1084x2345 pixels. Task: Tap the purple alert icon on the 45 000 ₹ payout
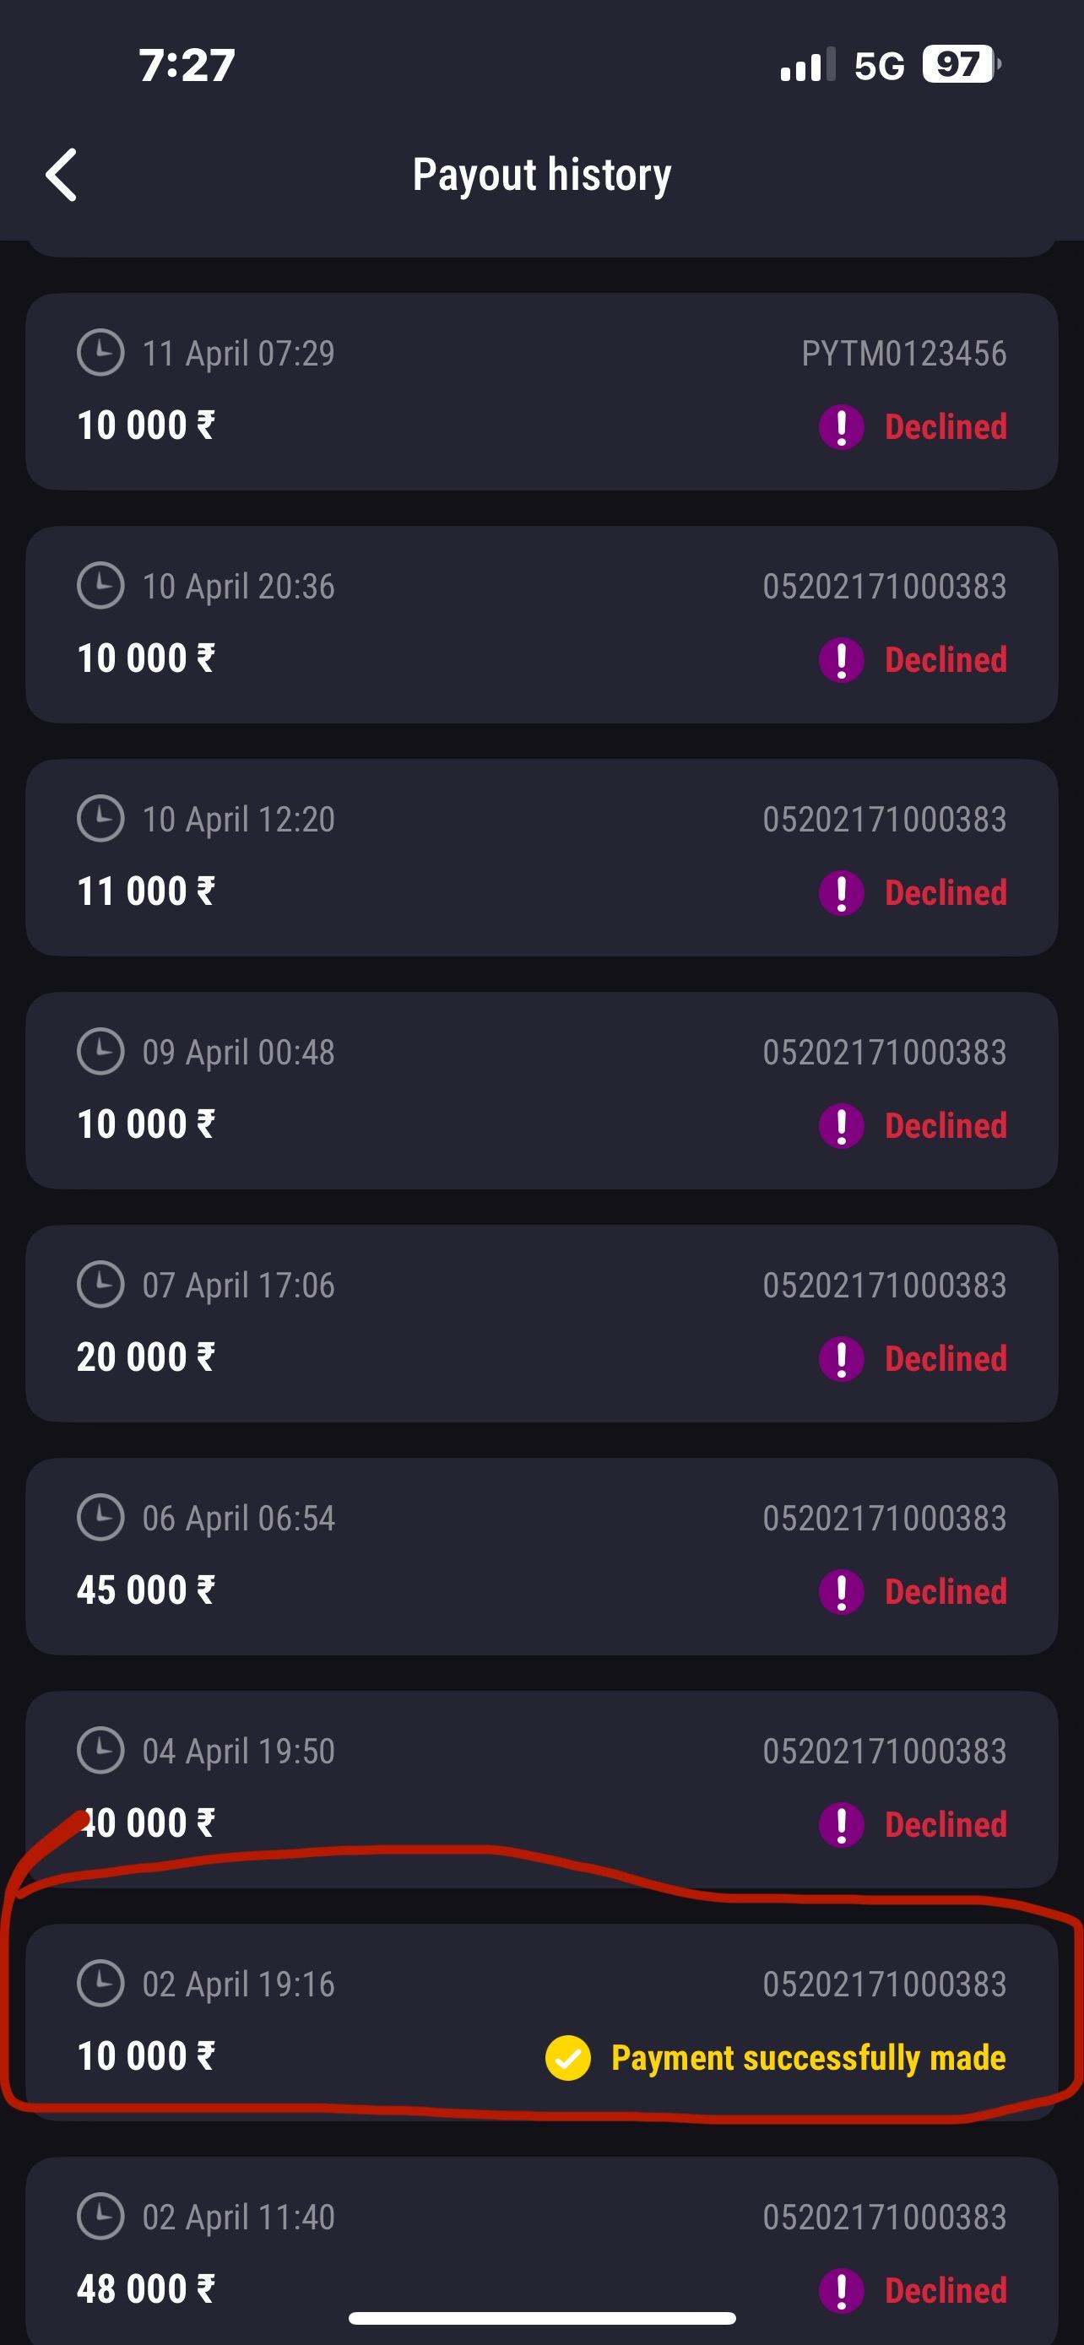pyautogui.click(x=841, y=1592)
